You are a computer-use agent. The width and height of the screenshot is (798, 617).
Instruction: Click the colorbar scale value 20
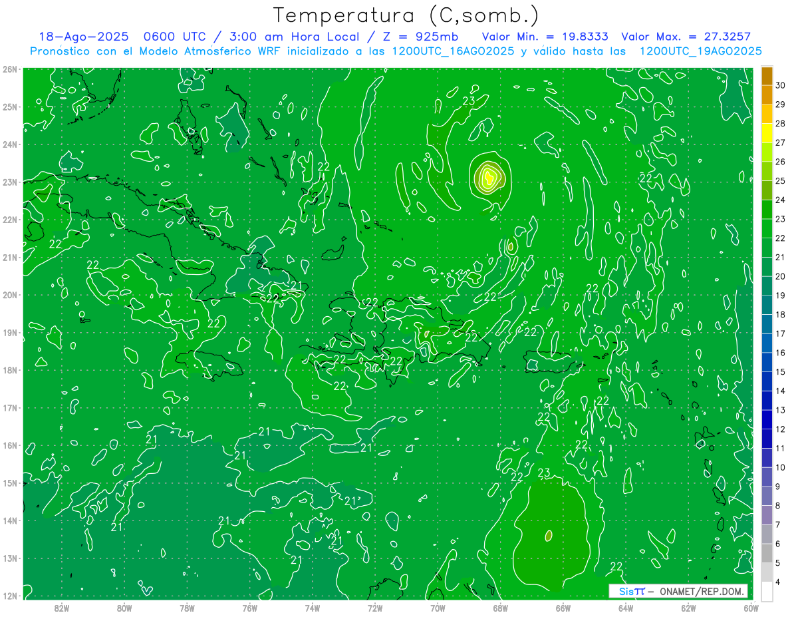[780, 276]
